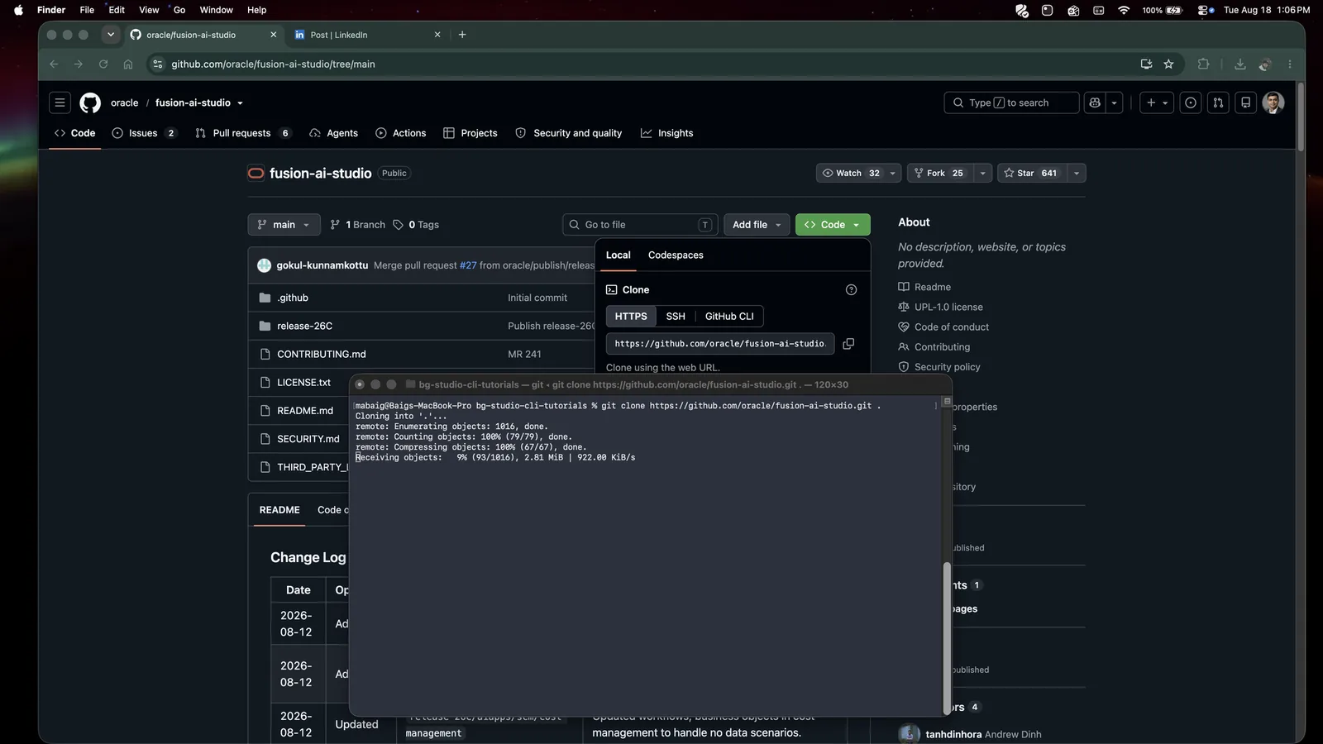Viewport: 1323px width, 744px height.
Task: Bookmark this page with star icon
Action: [1168, 64]
